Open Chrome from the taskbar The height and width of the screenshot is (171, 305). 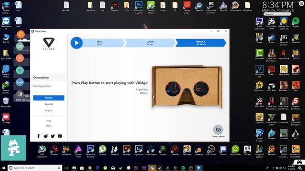[x=90, y=168]
